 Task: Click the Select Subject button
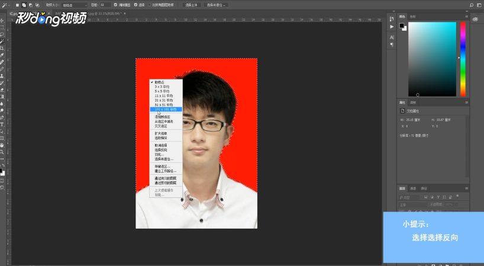tap(191, 5)
